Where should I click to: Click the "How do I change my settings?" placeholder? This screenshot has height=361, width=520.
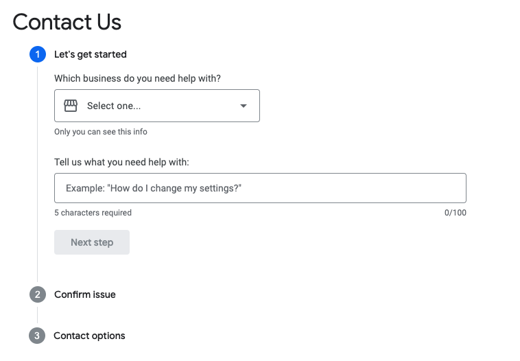pos(154,188)
